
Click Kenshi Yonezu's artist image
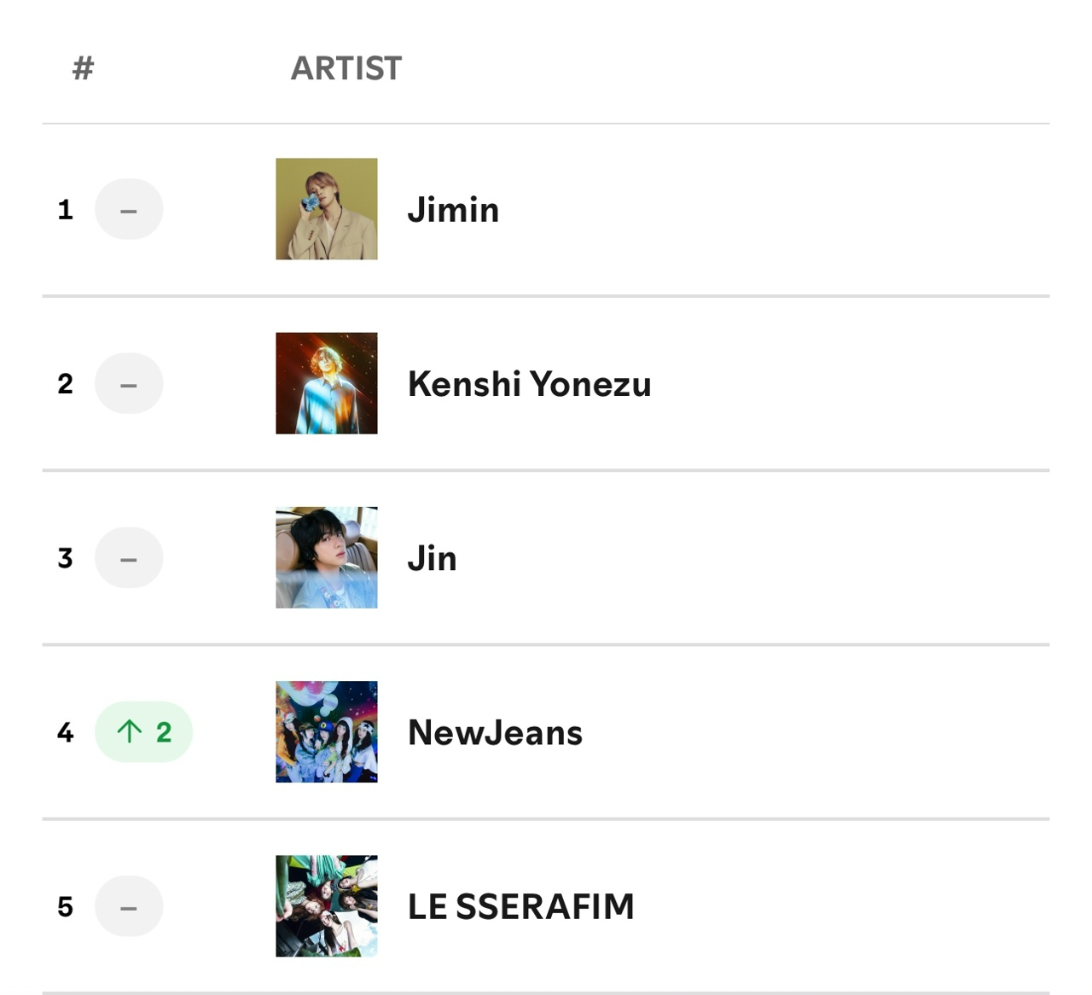[x=326, y=383]
